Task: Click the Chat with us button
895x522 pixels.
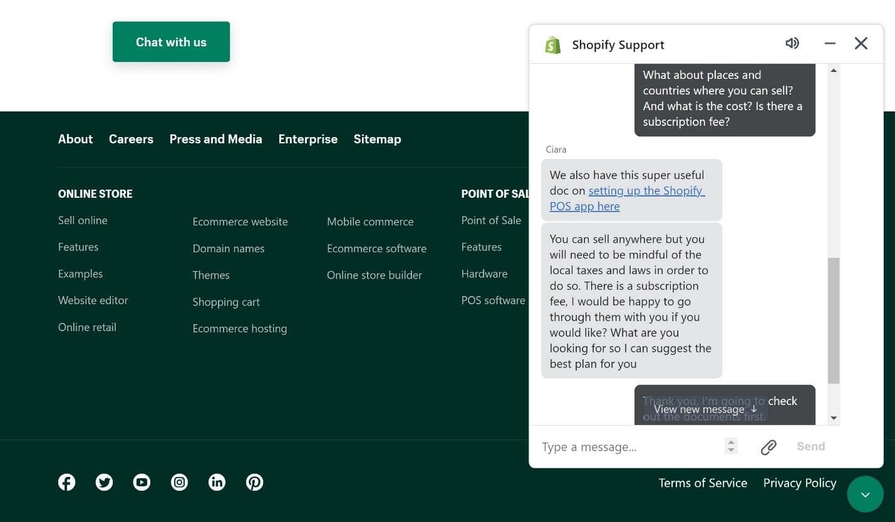Action: click(x=171, y=42)
